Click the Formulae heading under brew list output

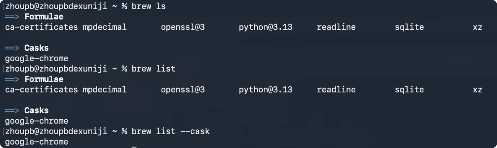click(x=44, y=79)
